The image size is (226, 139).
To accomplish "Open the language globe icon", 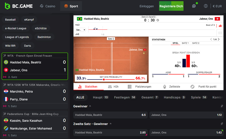I will [x=206, y=6].
